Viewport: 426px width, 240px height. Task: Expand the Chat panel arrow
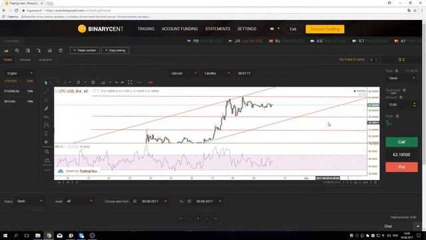tap(418, 227)
